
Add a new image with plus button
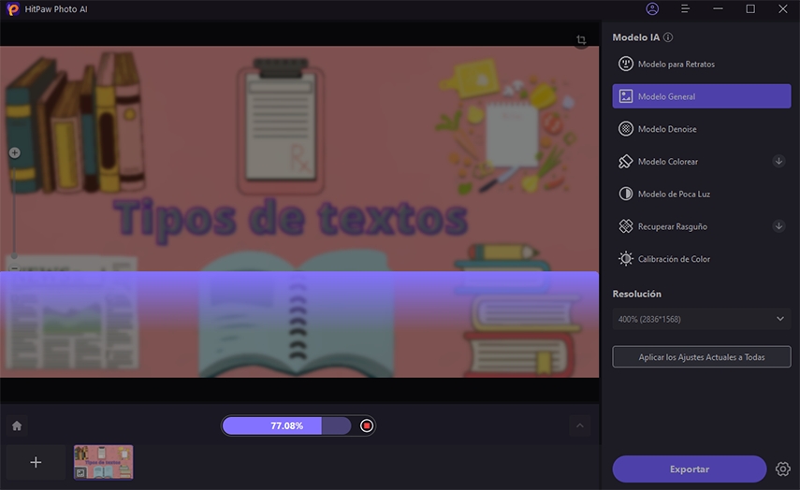(36, 463)
